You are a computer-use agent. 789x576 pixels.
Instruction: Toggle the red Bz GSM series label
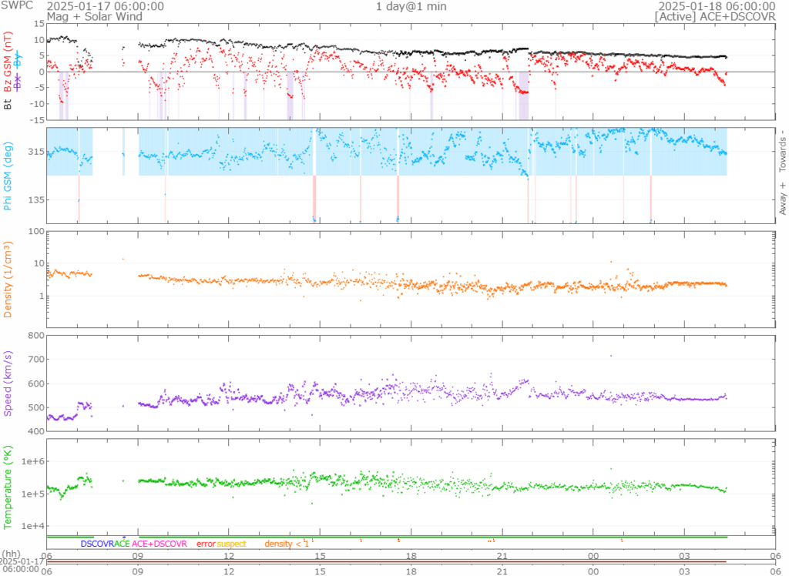click(x=8, y=62)
